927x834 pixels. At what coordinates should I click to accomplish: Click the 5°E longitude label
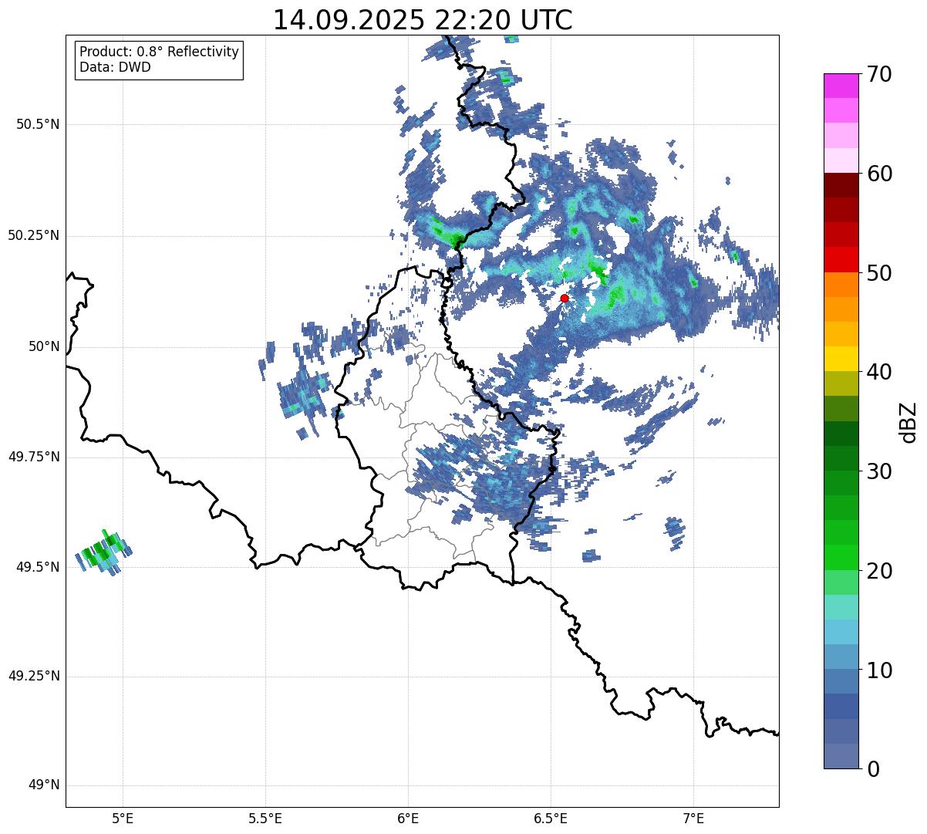pyautogui.click(x=123, y=818)
